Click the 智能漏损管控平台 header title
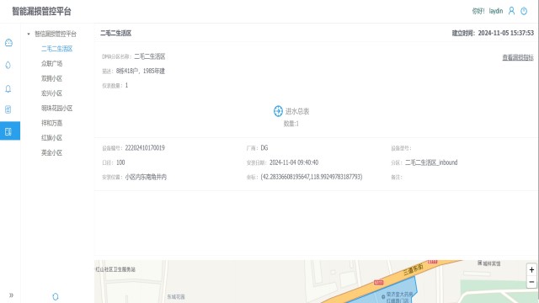The image size is (539, 303). (x=41, y=11)
